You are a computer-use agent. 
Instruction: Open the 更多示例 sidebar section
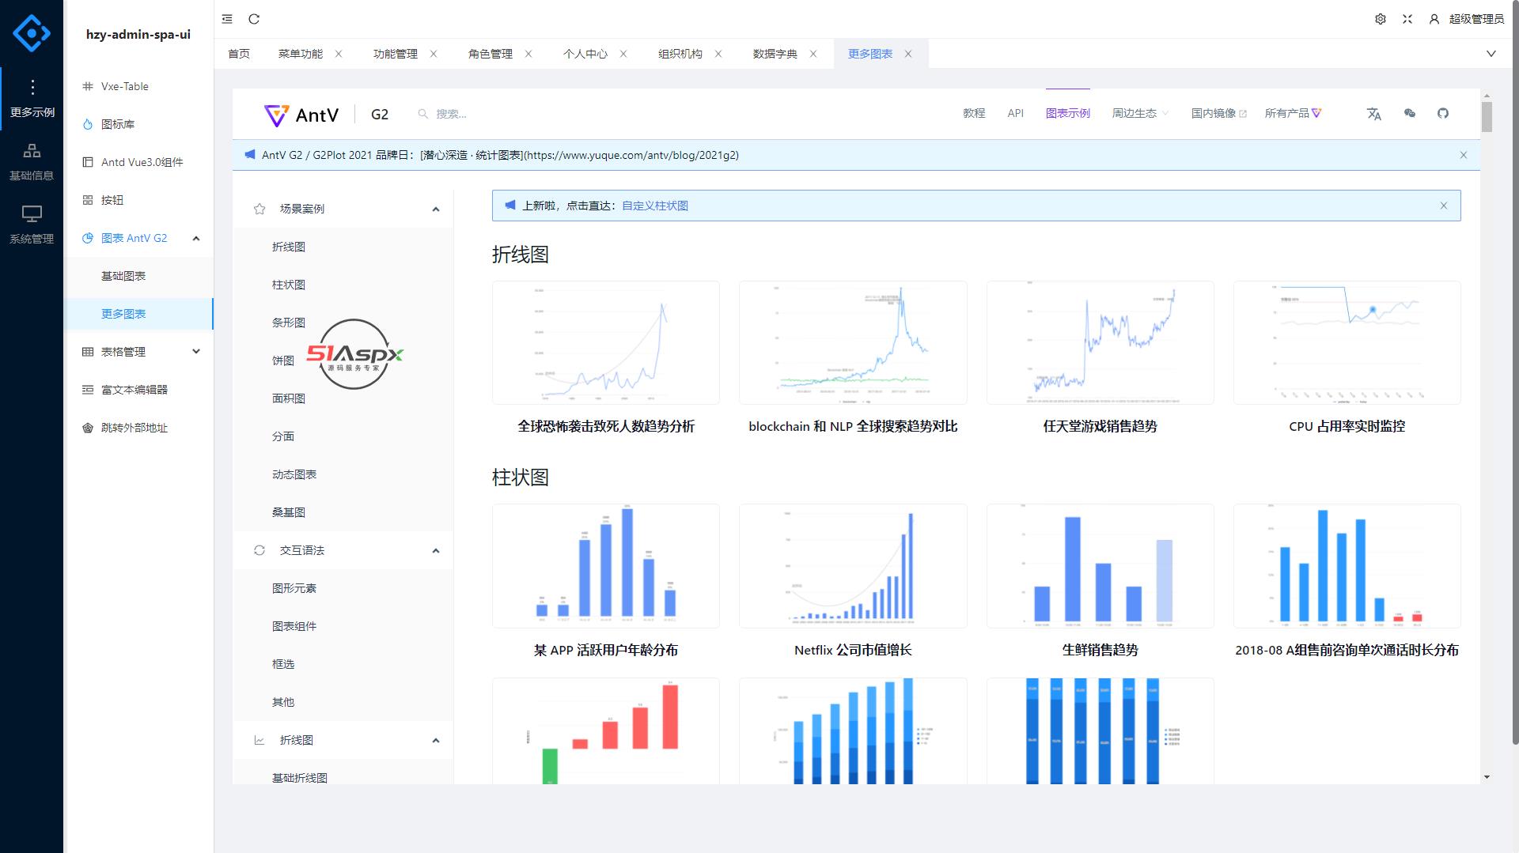(32, 99)
